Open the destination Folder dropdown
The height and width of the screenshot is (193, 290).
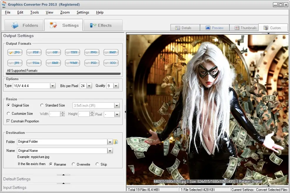110,142
